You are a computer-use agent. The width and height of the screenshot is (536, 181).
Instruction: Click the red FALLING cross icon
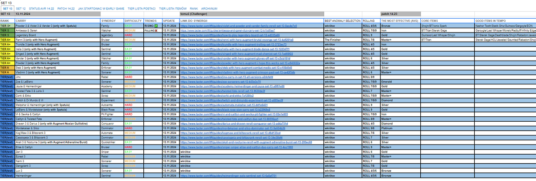(157, 30)
